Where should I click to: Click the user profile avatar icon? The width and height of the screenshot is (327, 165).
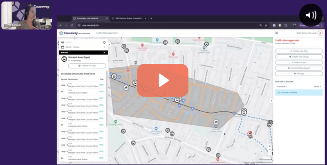(x=320, y=33)
